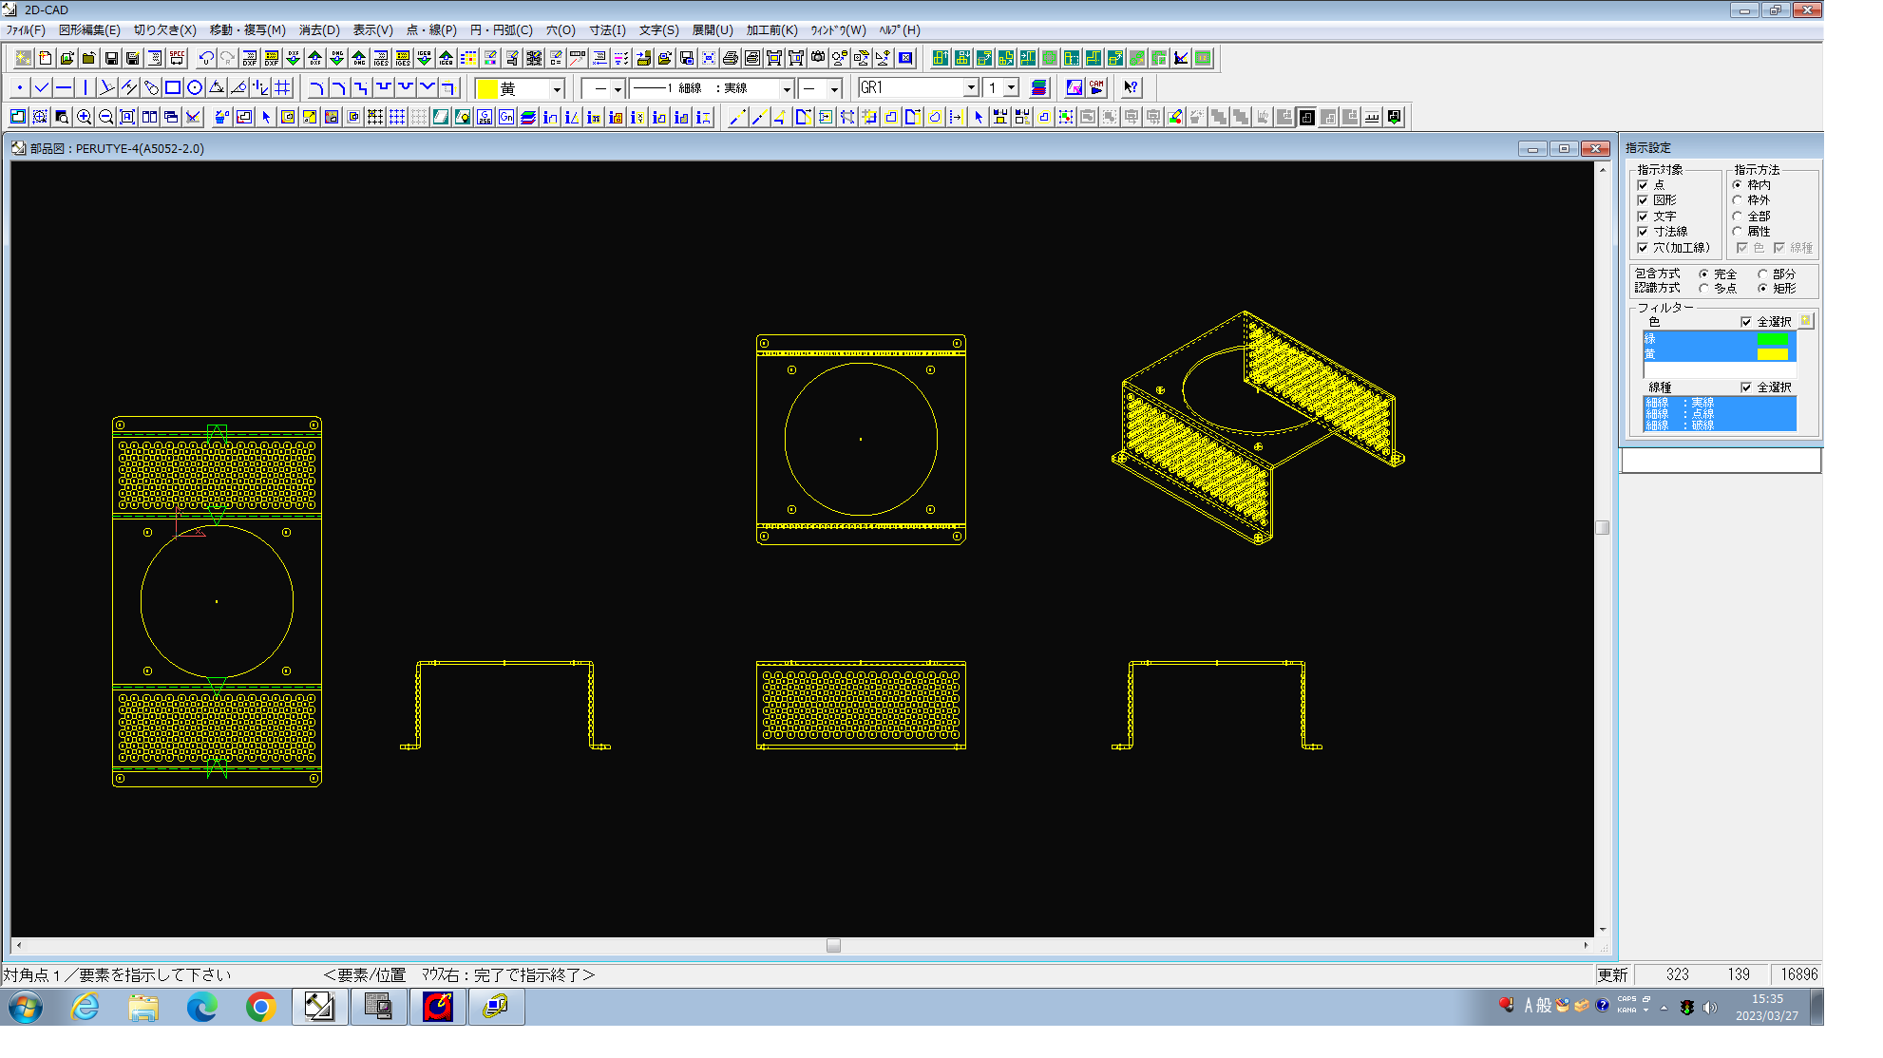Select the 全部 radio option
1883x1058 pixels.
click(x=1737, y=217)
